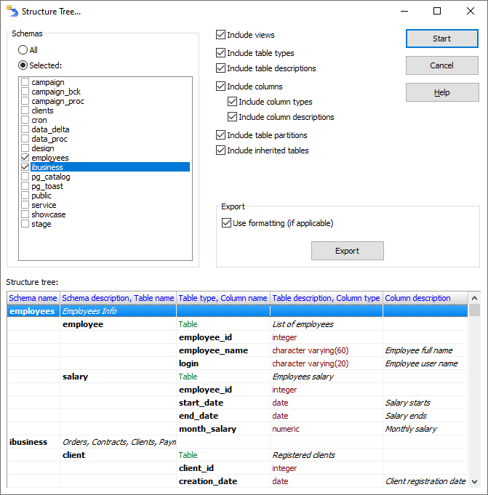
Task: Enable the pg_catalog schema checkbox
Action: pyautogui.click(x=25, y=177)
